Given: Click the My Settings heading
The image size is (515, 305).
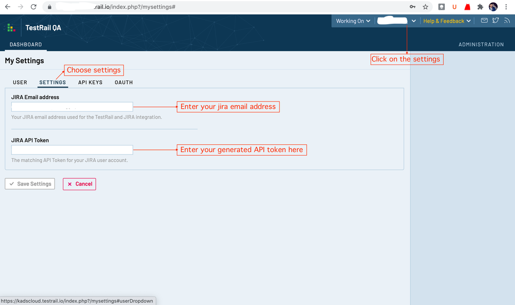Looking at the screenshot, I should (24, 61).
